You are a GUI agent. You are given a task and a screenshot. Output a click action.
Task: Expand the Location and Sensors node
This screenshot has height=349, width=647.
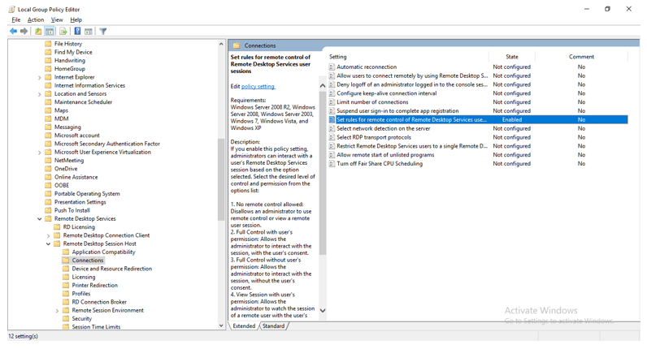(40, 94)
